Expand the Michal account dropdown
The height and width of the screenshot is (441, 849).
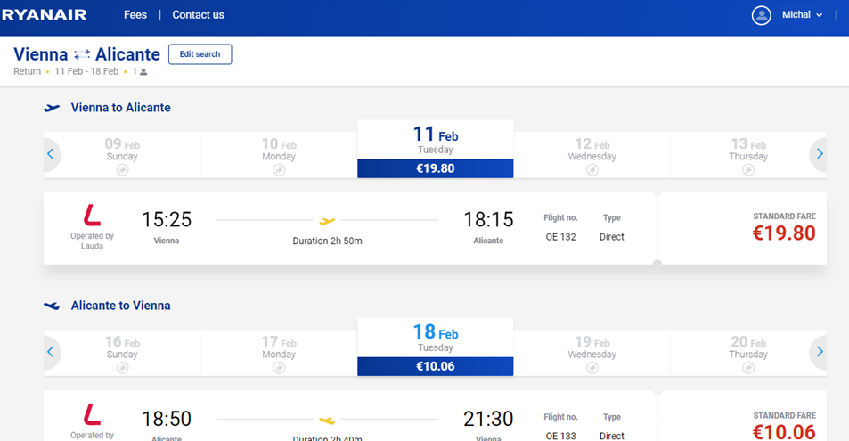click(x=803, y=15)
